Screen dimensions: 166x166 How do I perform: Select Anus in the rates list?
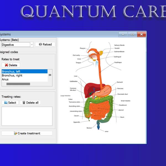[25, 79]
